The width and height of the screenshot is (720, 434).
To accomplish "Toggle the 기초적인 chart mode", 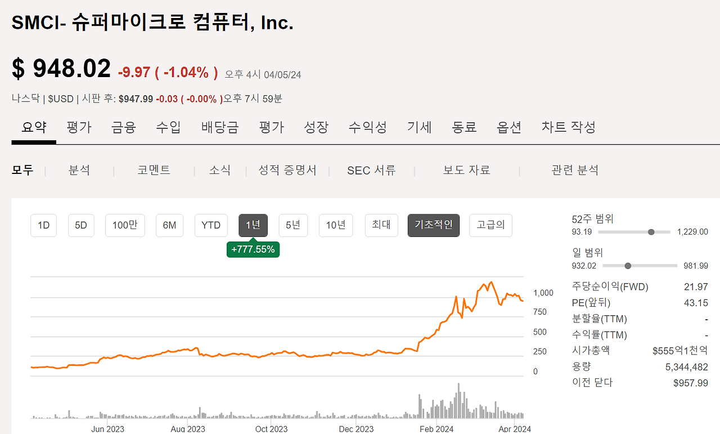I will click(x=434, y=226).
